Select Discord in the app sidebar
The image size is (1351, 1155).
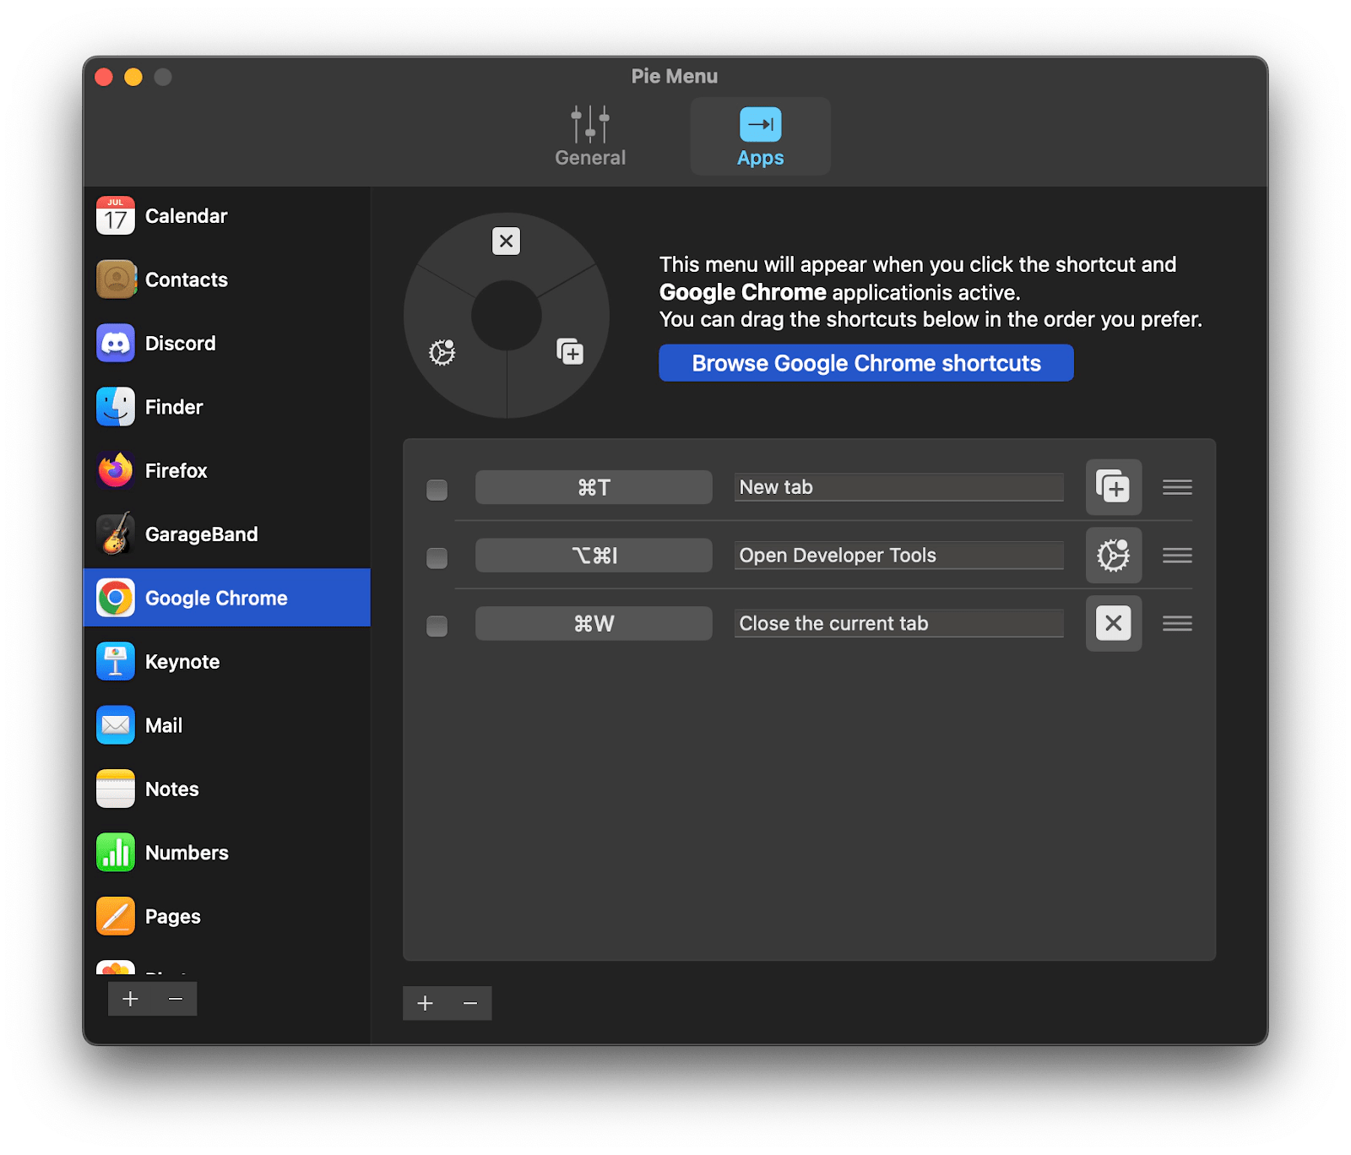coord(181,343)
